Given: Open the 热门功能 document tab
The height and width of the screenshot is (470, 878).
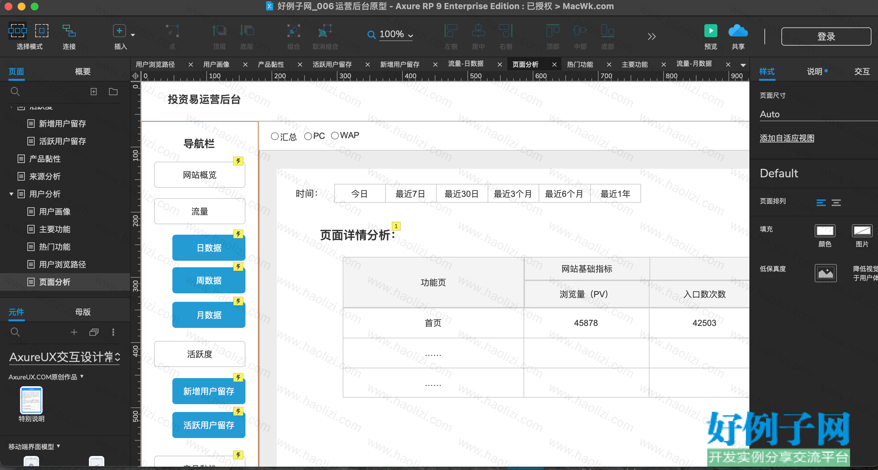Looking at the screenshot, I should click(x=580, y=64).
